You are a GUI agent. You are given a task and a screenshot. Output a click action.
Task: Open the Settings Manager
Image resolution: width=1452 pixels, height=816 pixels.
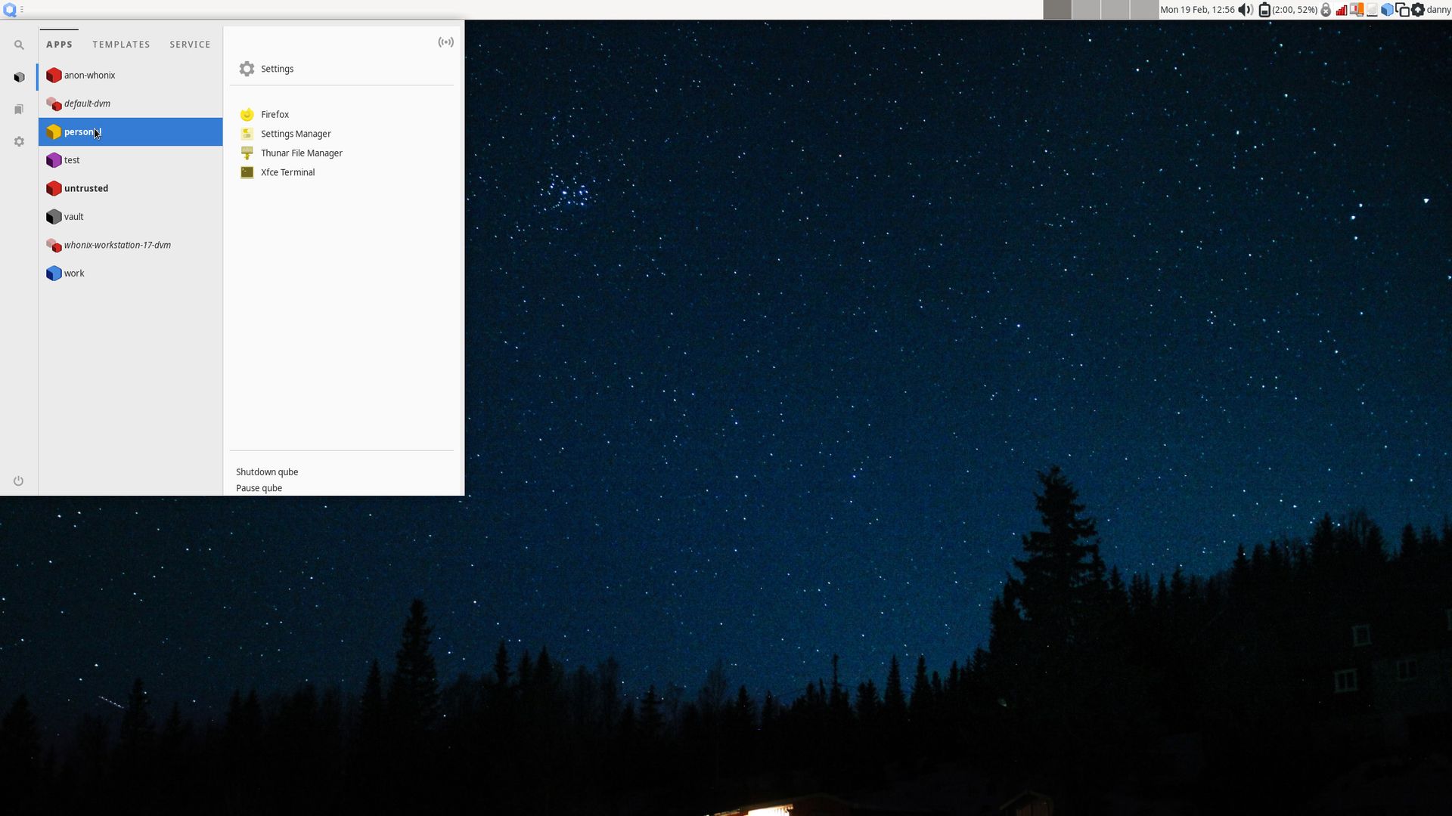pos(295,134)
